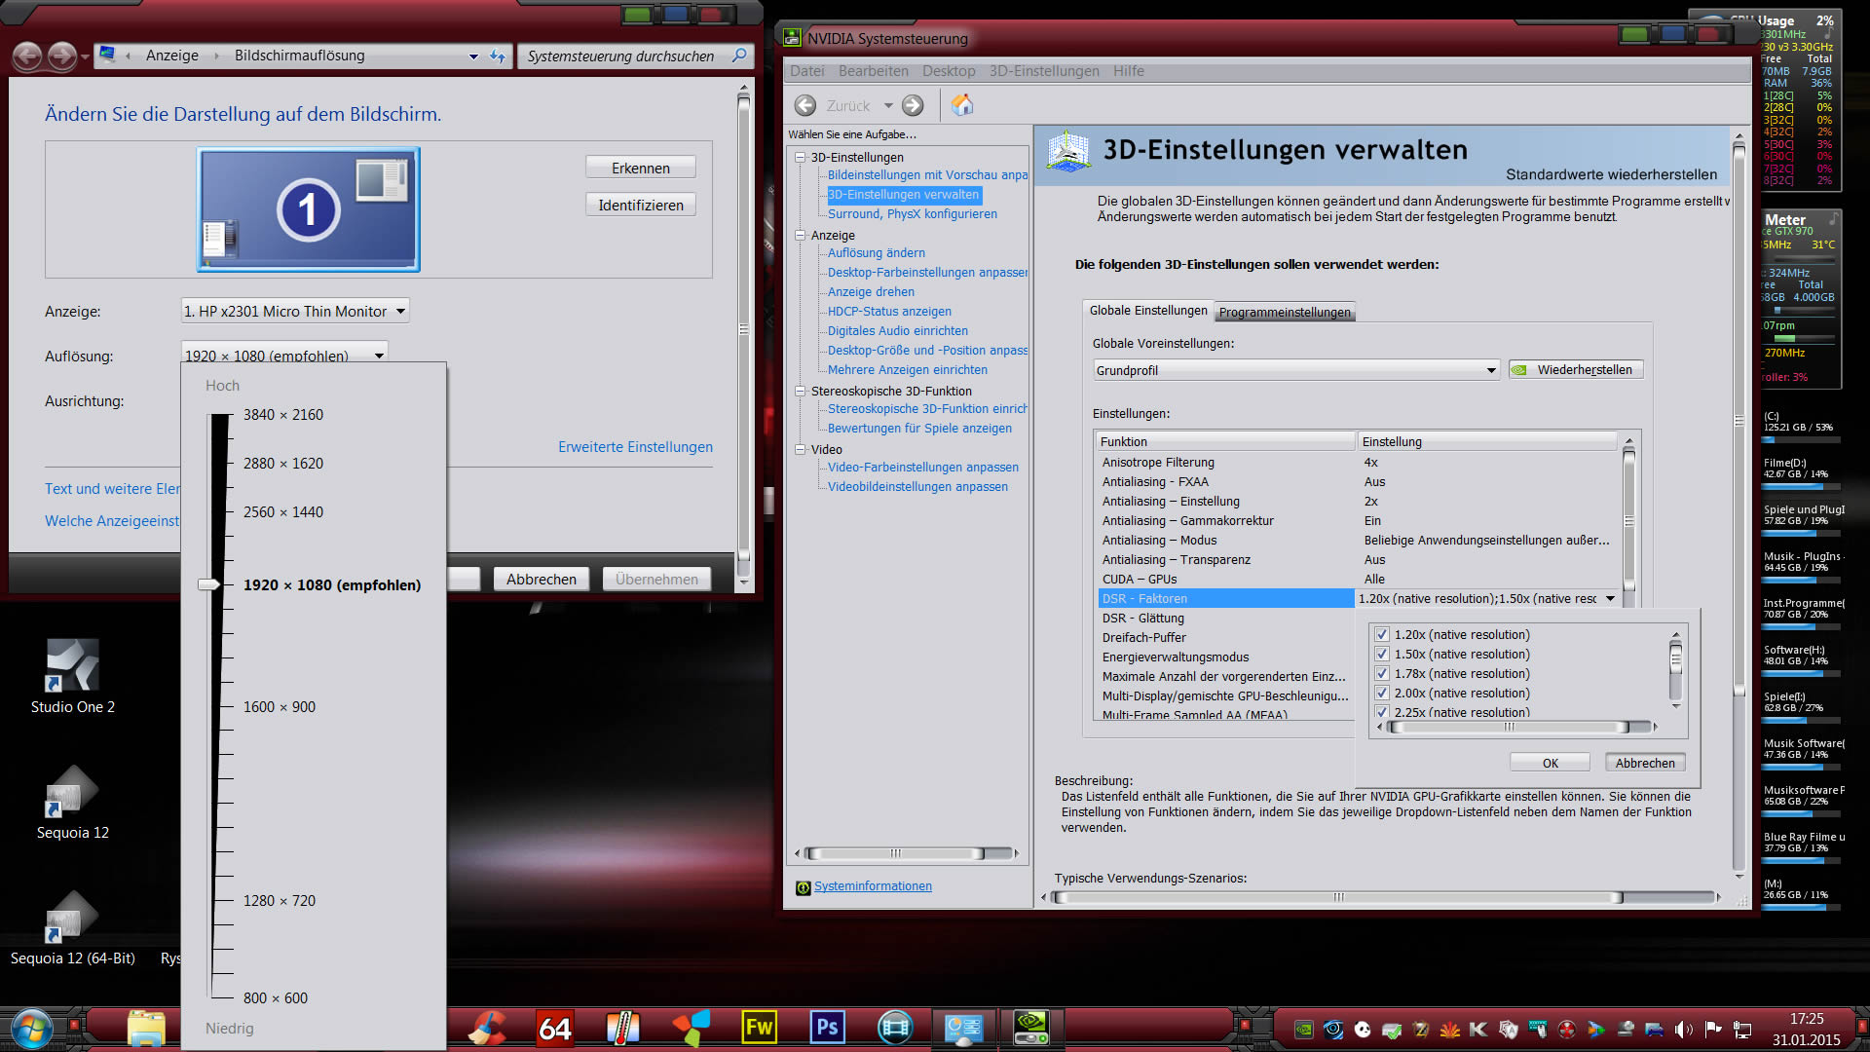Collapse the Stereoskopische 3D-Funktion tree node
The height and width of the screenshot is (1052, 1870).
pyautogui.click(x=801, y=391)
